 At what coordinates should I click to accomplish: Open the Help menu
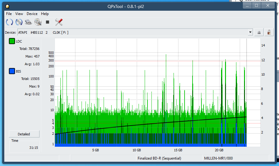[x=45, y=14]
